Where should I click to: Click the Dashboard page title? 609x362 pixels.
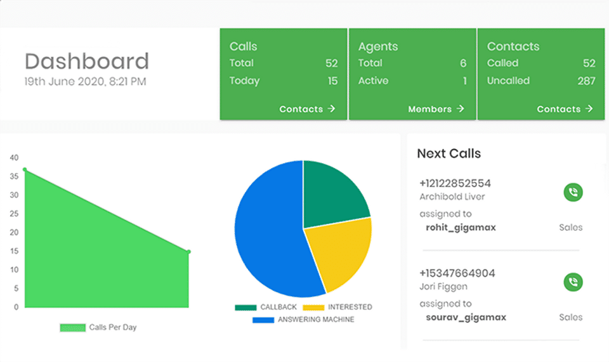click(x=87, y=61)
